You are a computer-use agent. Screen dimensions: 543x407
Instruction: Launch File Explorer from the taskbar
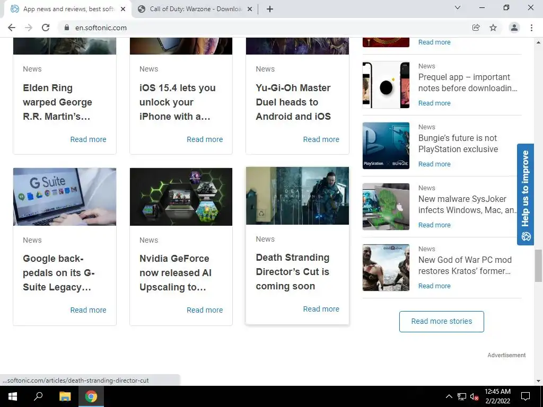(x=65, y=396)
